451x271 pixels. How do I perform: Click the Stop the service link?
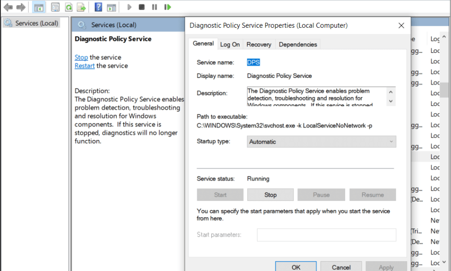tap(81, 57)
